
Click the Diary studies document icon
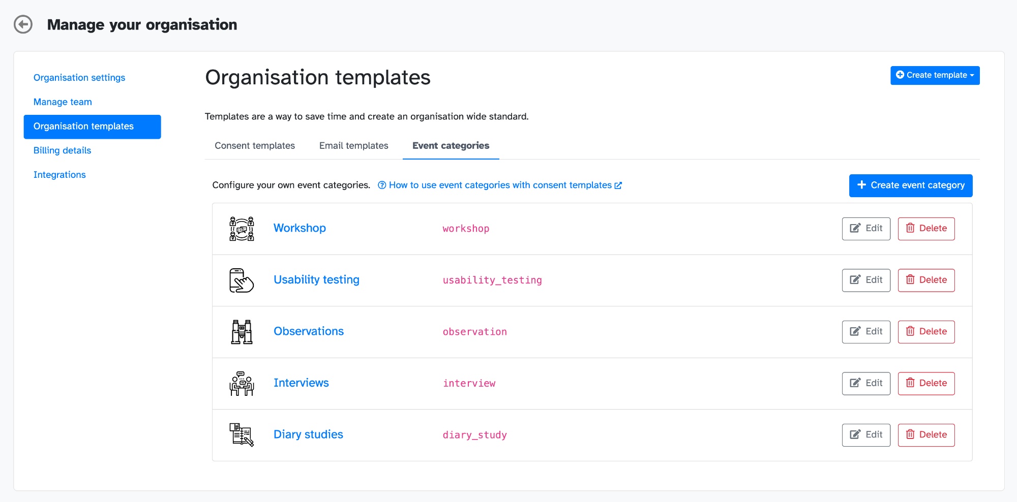click(x=242, y=435)
